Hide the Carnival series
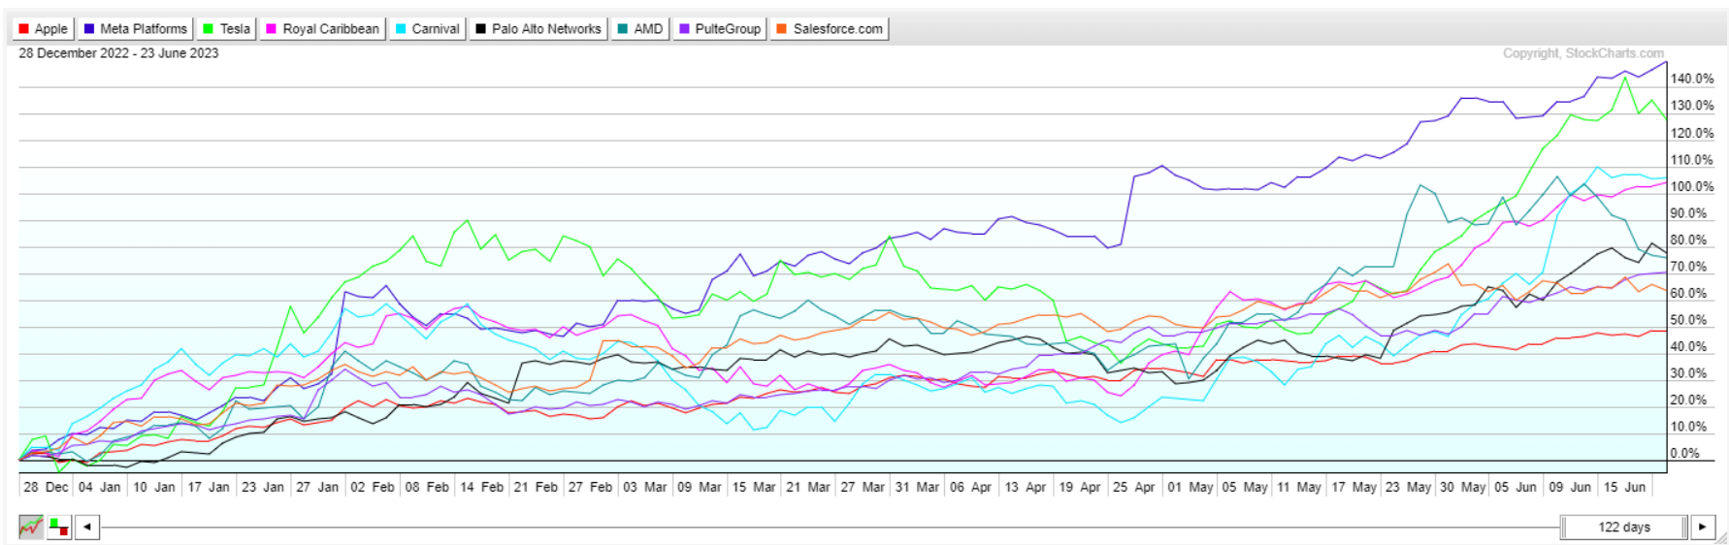Screen dimensions: 1729x545 click(x=427, y=29)
